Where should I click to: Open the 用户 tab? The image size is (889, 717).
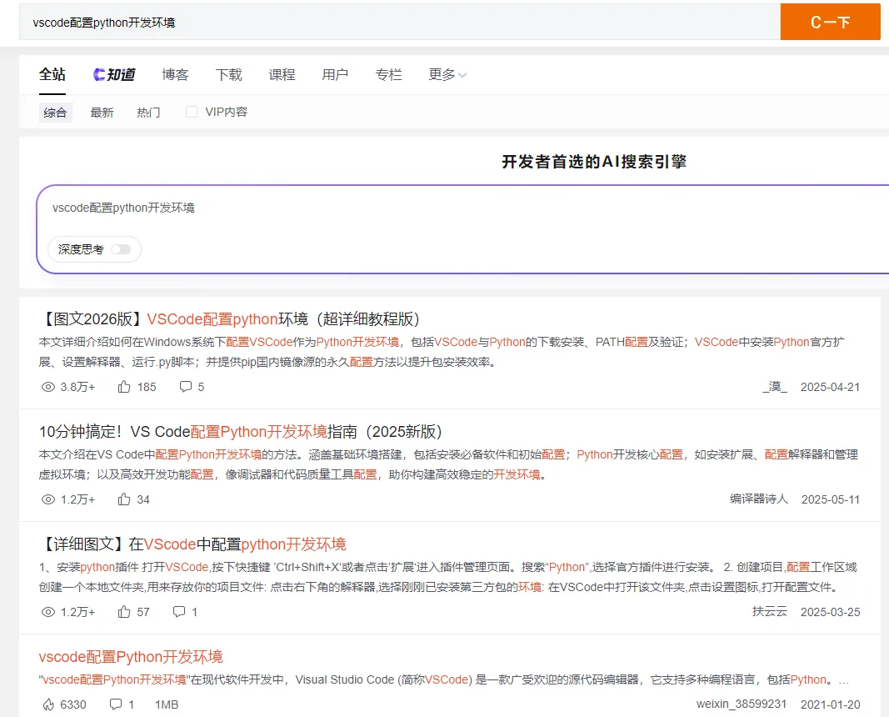335,74
